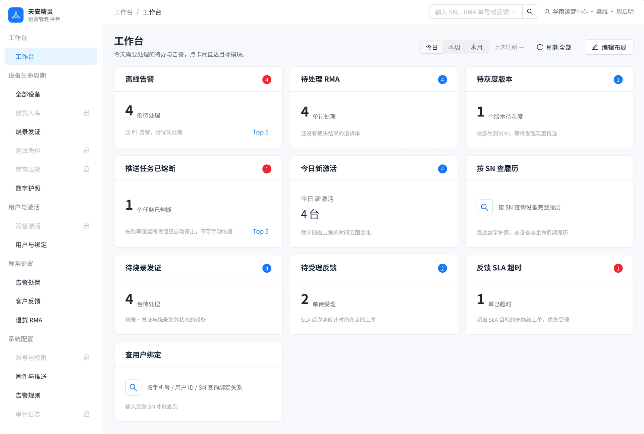Click the lock icon next to 审计日志
644x434 pixels.
pos(87,414)
